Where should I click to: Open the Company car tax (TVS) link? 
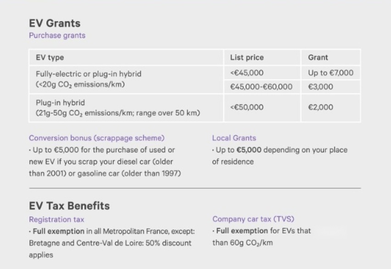tap(253, 219)
